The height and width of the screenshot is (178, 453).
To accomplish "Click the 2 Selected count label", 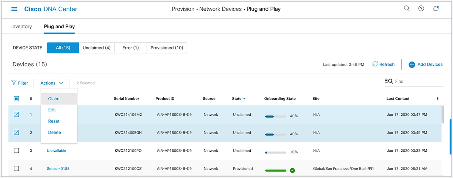I will (x=86, y=83).
